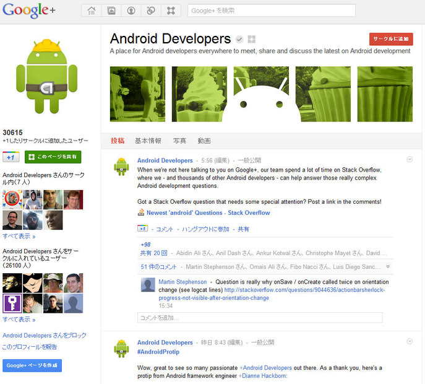Focus the Google+ search box
Viewport: 425px width, 384px height.
click(x=272, y=11)
